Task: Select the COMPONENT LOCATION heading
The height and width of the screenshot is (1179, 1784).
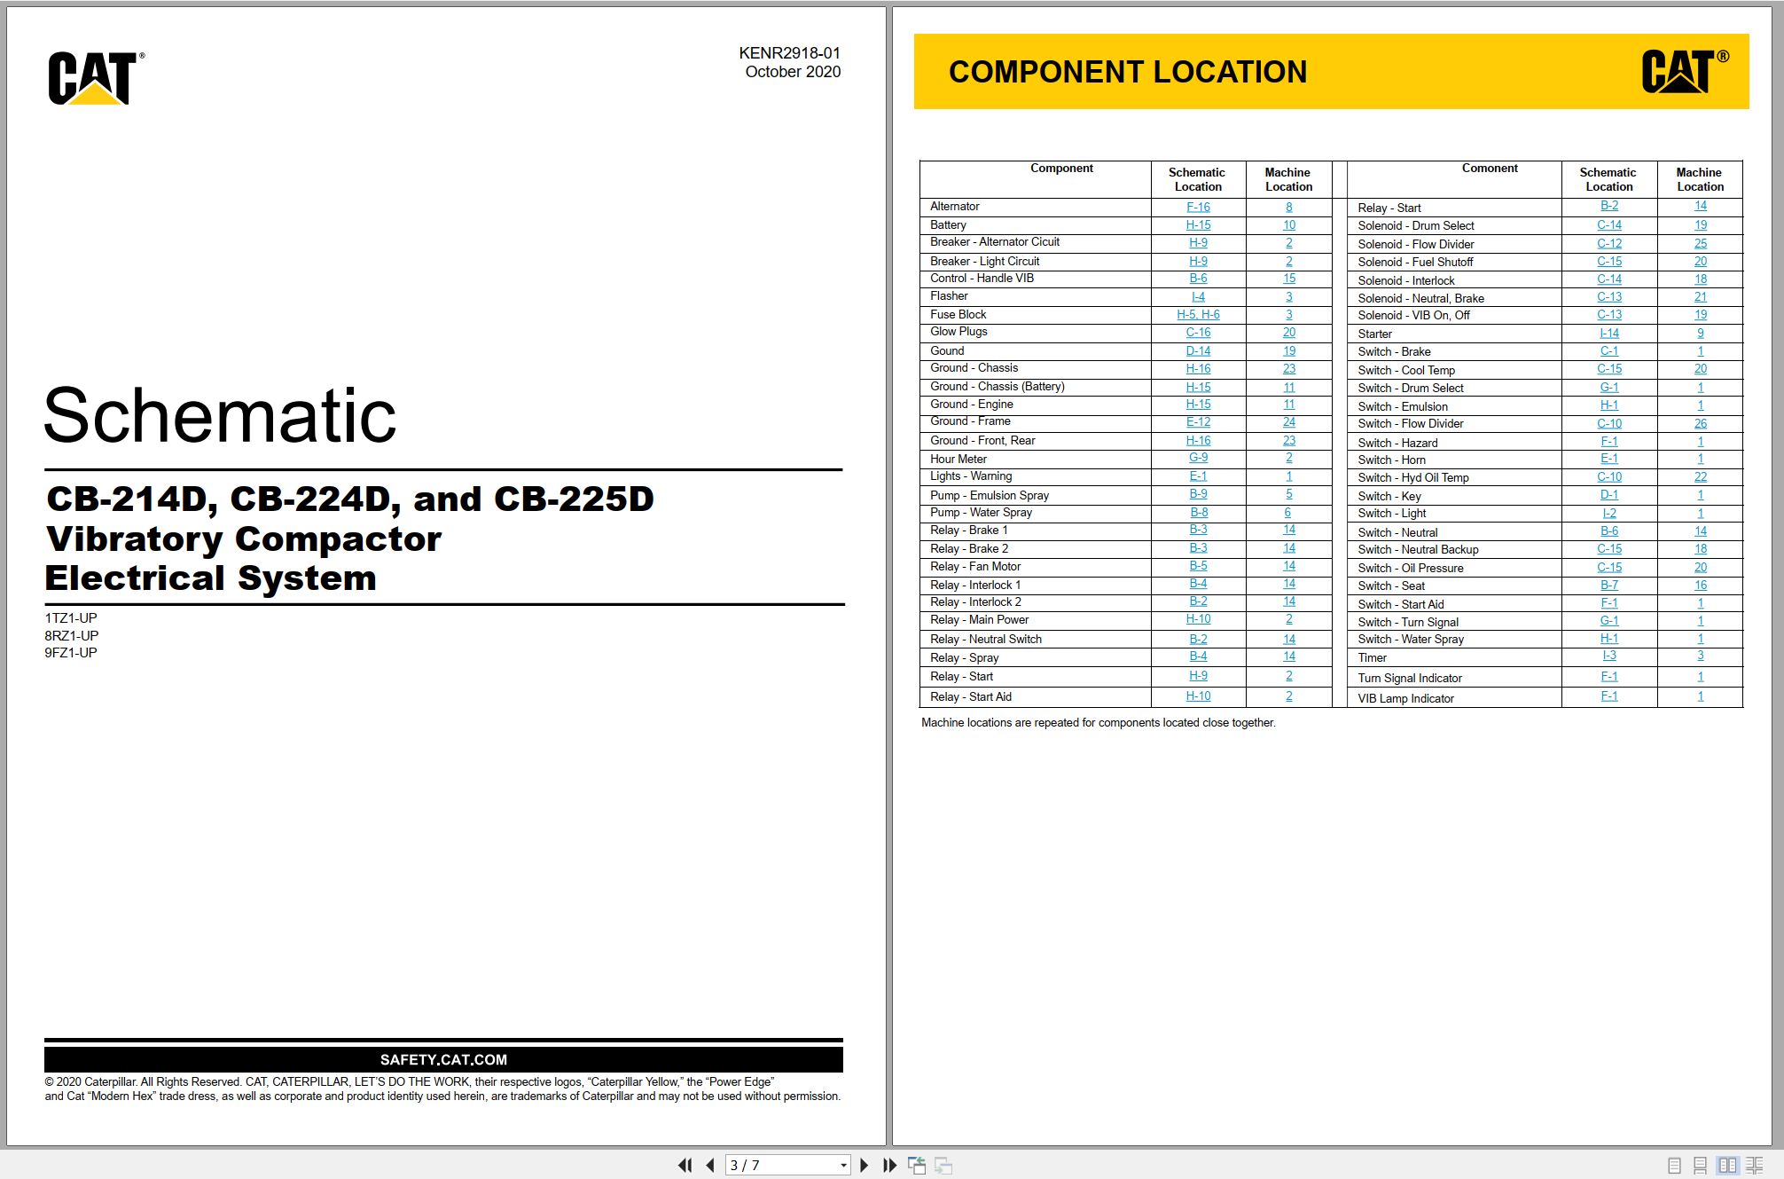Action: (1128, 72)
